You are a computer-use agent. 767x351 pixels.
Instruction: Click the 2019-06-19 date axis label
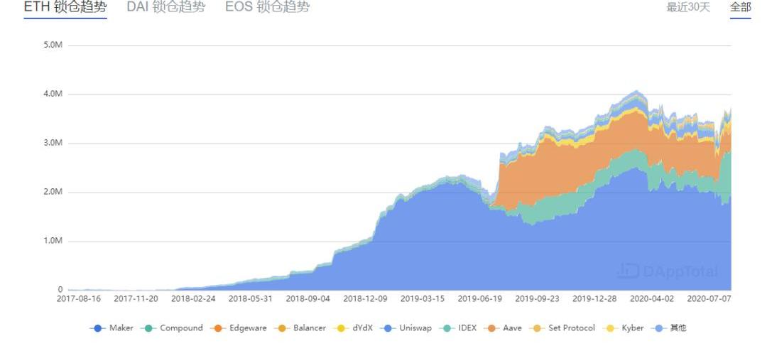point(479,298)
